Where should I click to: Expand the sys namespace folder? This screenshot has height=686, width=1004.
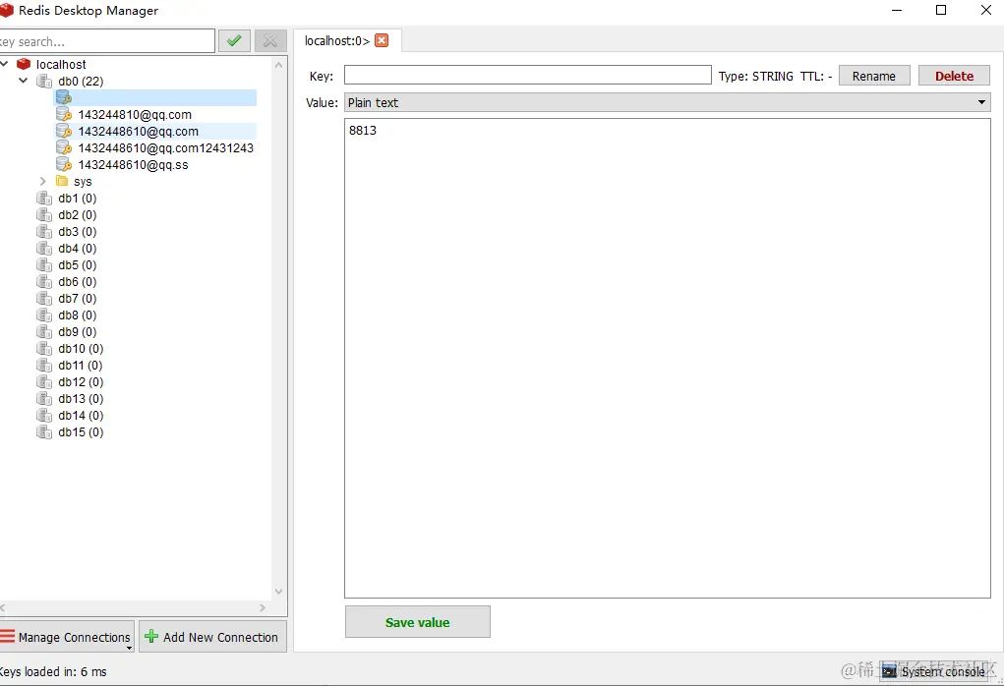pyautogui.click(x=42, y=181)
